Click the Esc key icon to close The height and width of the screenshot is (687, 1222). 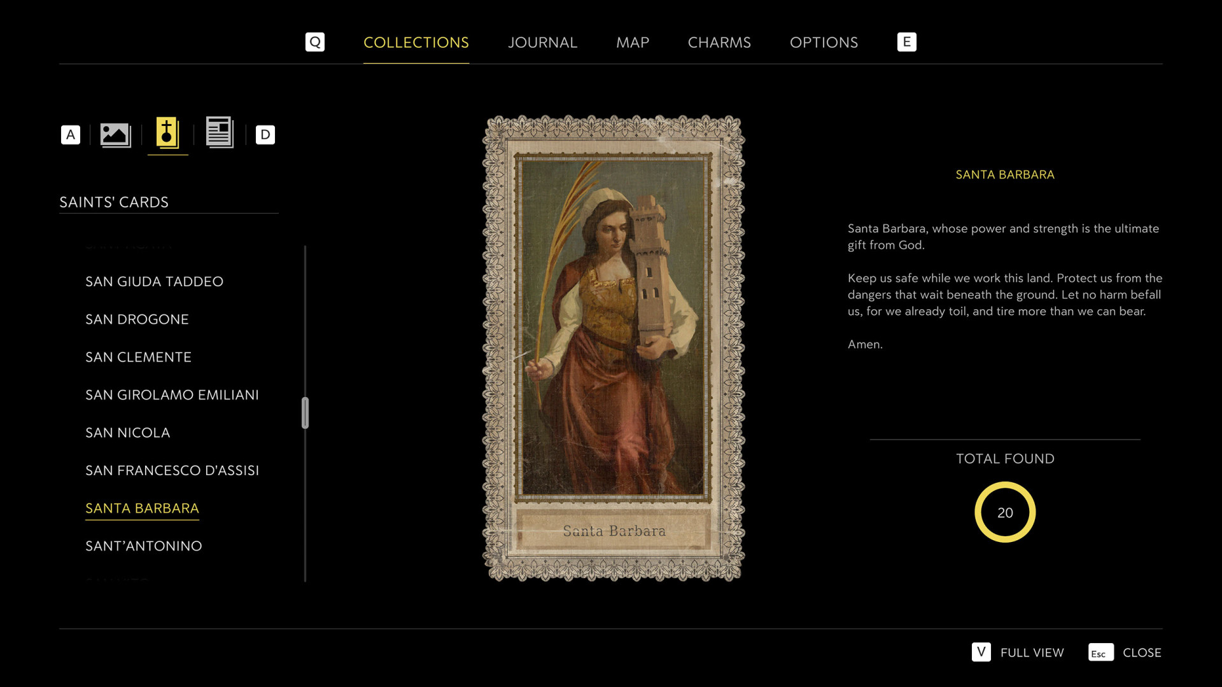coord(1101,653)
